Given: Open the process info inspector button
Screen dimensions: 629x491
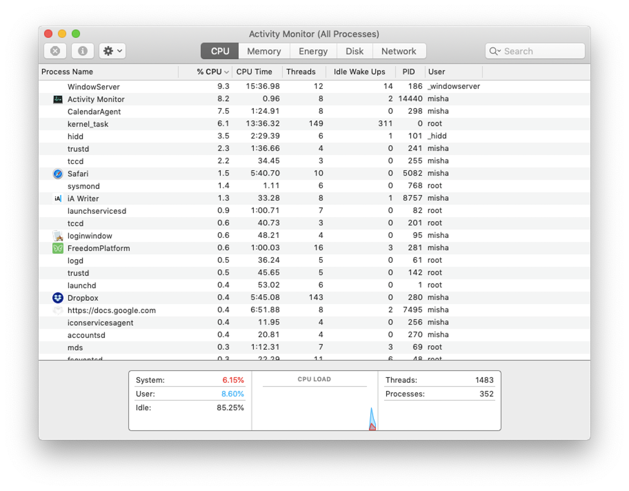Looking at the screenshot, I should 83,51.
